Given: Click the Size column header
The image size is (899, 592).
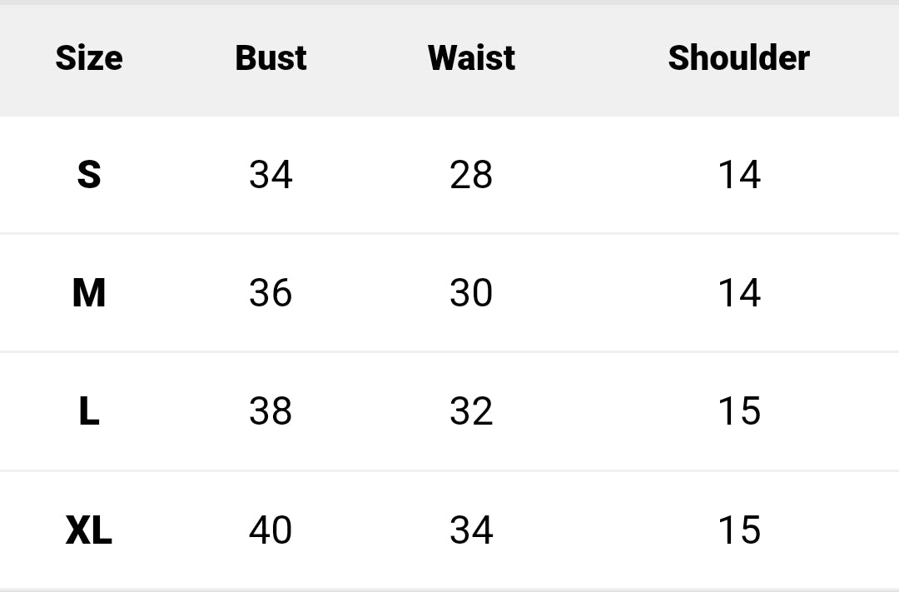Looking at the screenshot, I should pyautogui.click(x=89, y=58).
